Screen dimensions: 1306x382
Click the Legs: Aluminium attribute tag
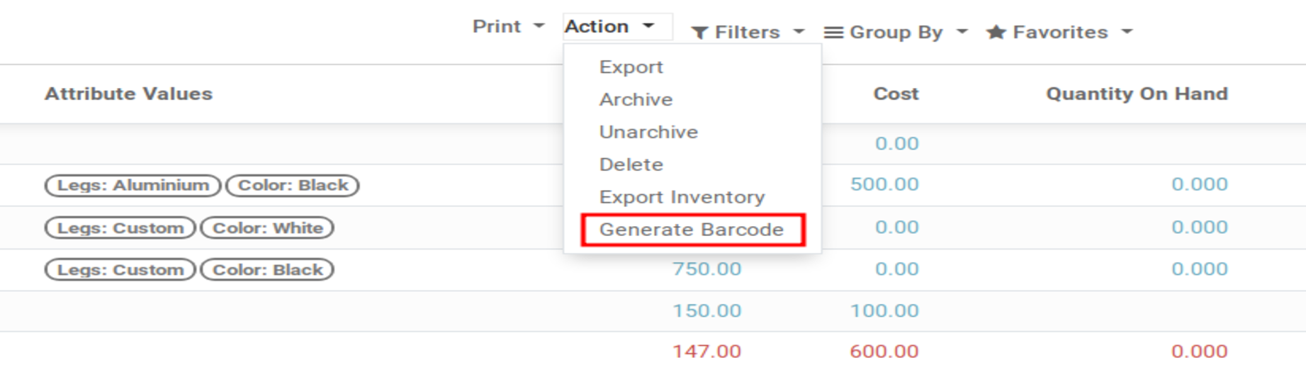coord(133,186)
